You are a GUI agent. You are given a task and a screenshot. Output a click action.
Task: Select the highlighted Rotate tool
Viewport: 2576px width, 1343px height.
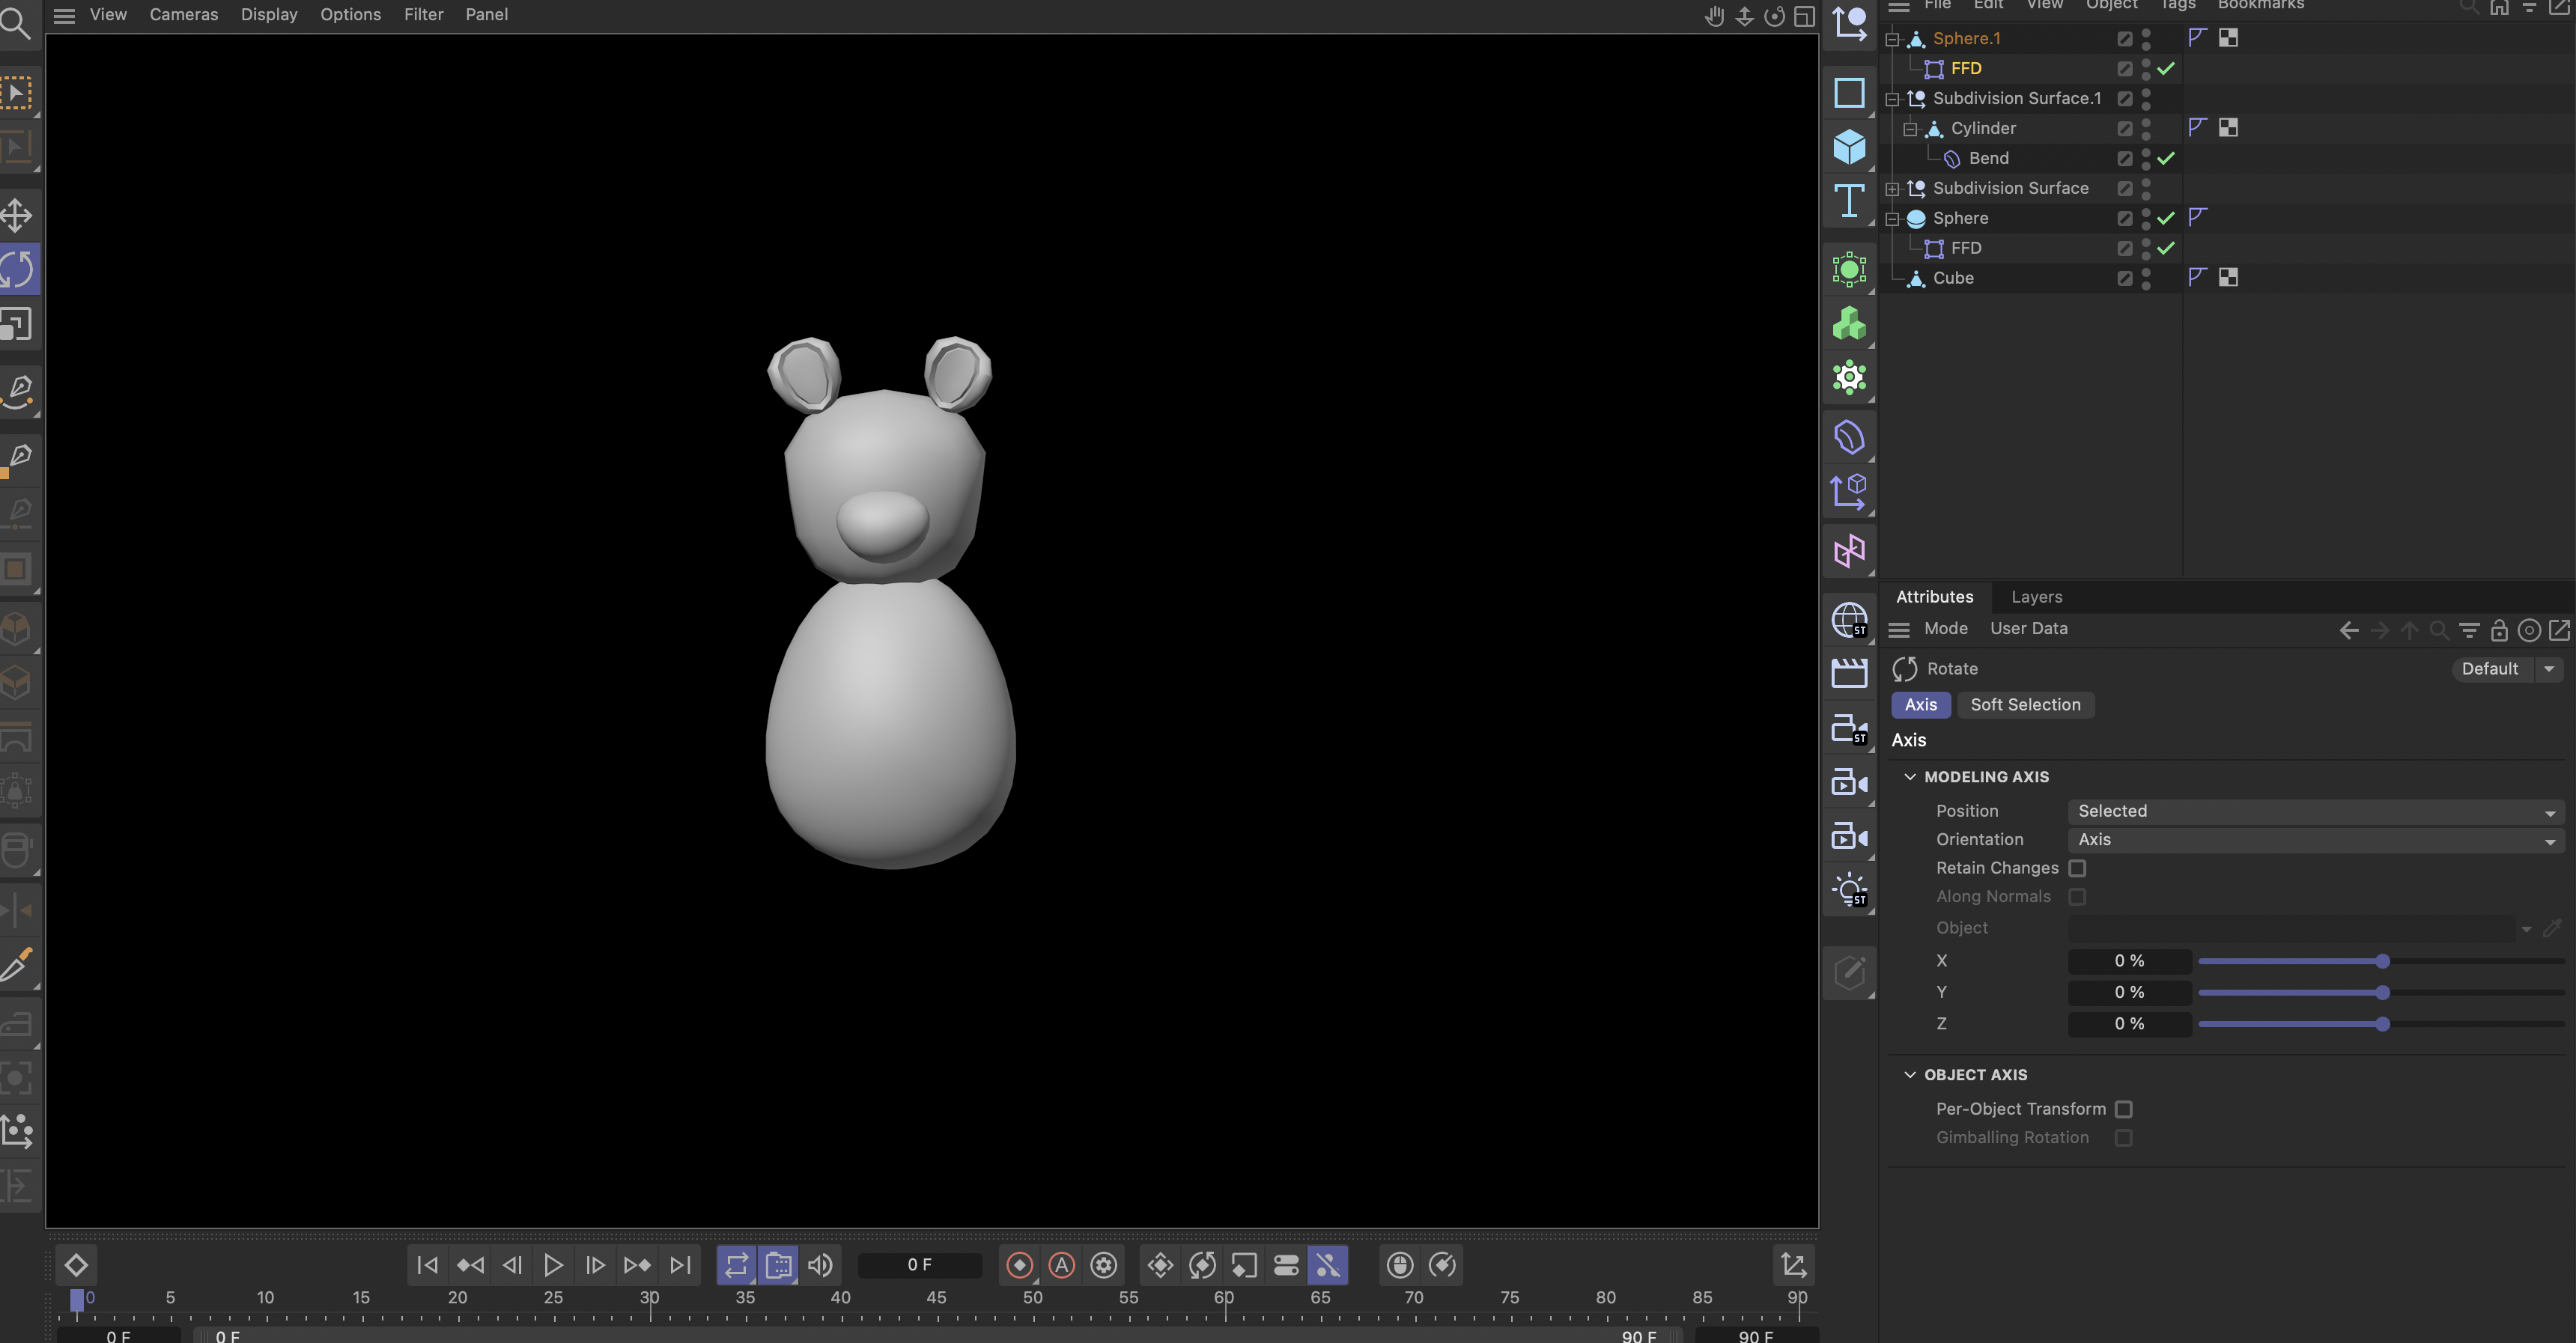coord(16,268)
